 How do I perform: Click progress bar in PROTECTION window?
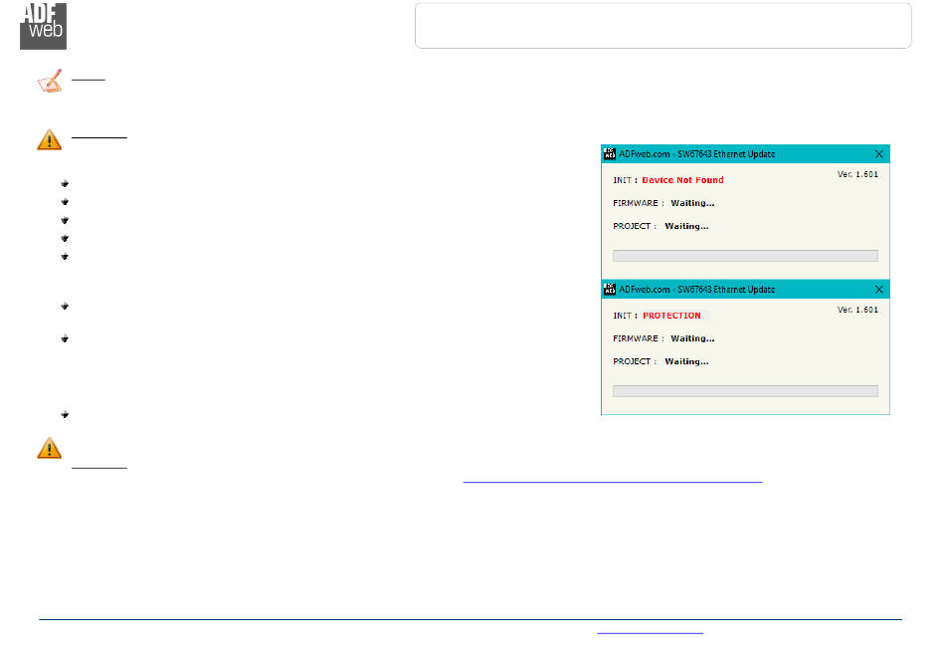click(x=745, y=391)
